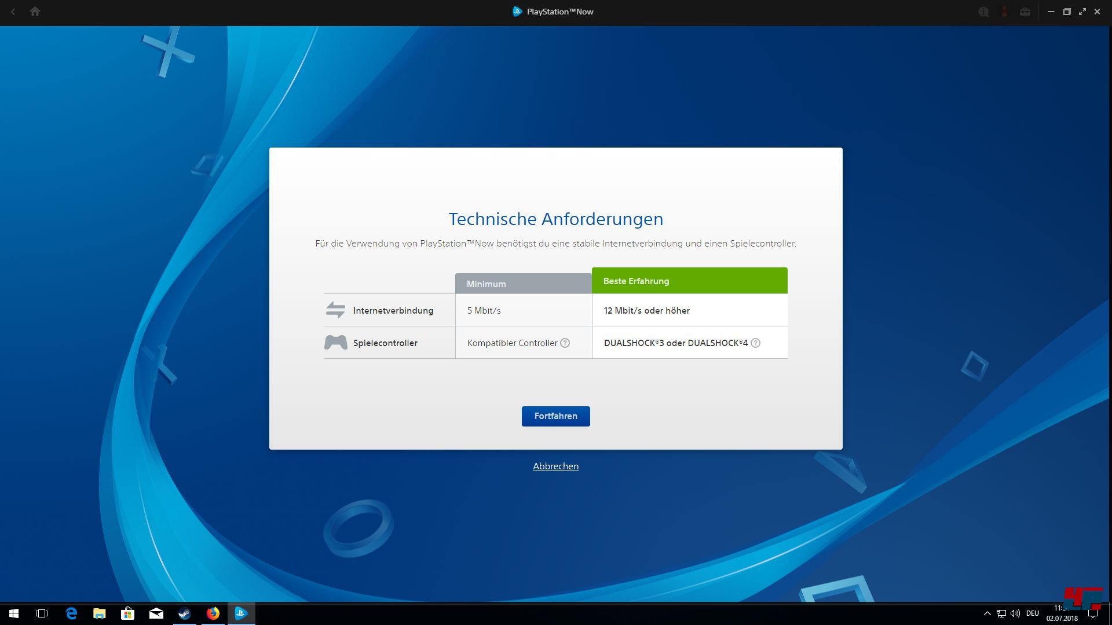Click the question mark beside DUALSHOCK 4

pyautogui.click(x=756, y=343)
